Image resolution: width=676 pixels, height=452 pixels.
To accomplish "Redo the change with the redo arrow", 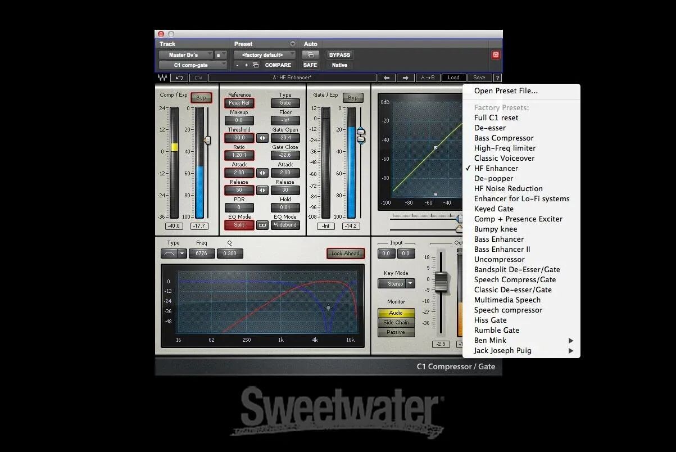I will pyautogui.click(x=198, y=78).
